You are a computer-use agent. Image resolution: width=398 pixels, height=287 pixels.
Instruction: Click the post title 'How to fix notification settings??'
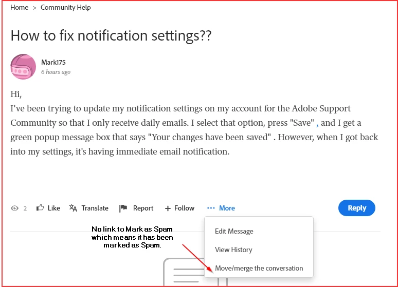(x=111, y=35)
